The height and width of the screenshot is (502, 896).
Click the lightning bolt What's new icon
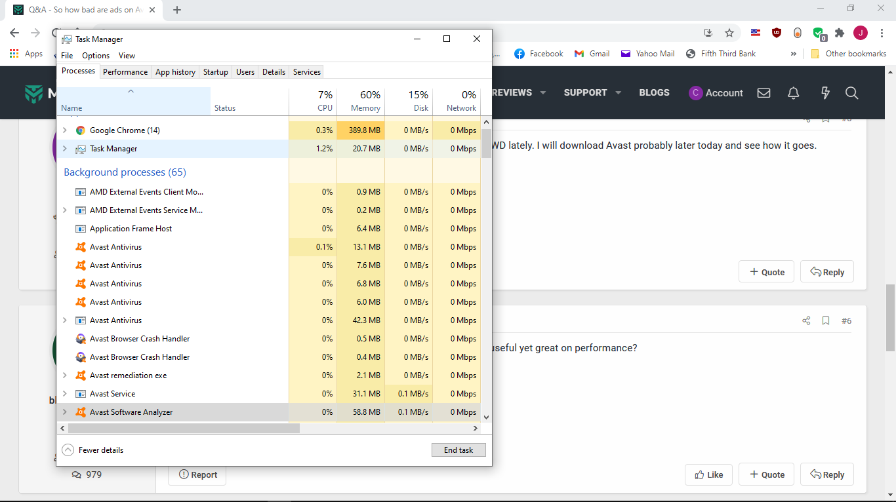[826, 93]
